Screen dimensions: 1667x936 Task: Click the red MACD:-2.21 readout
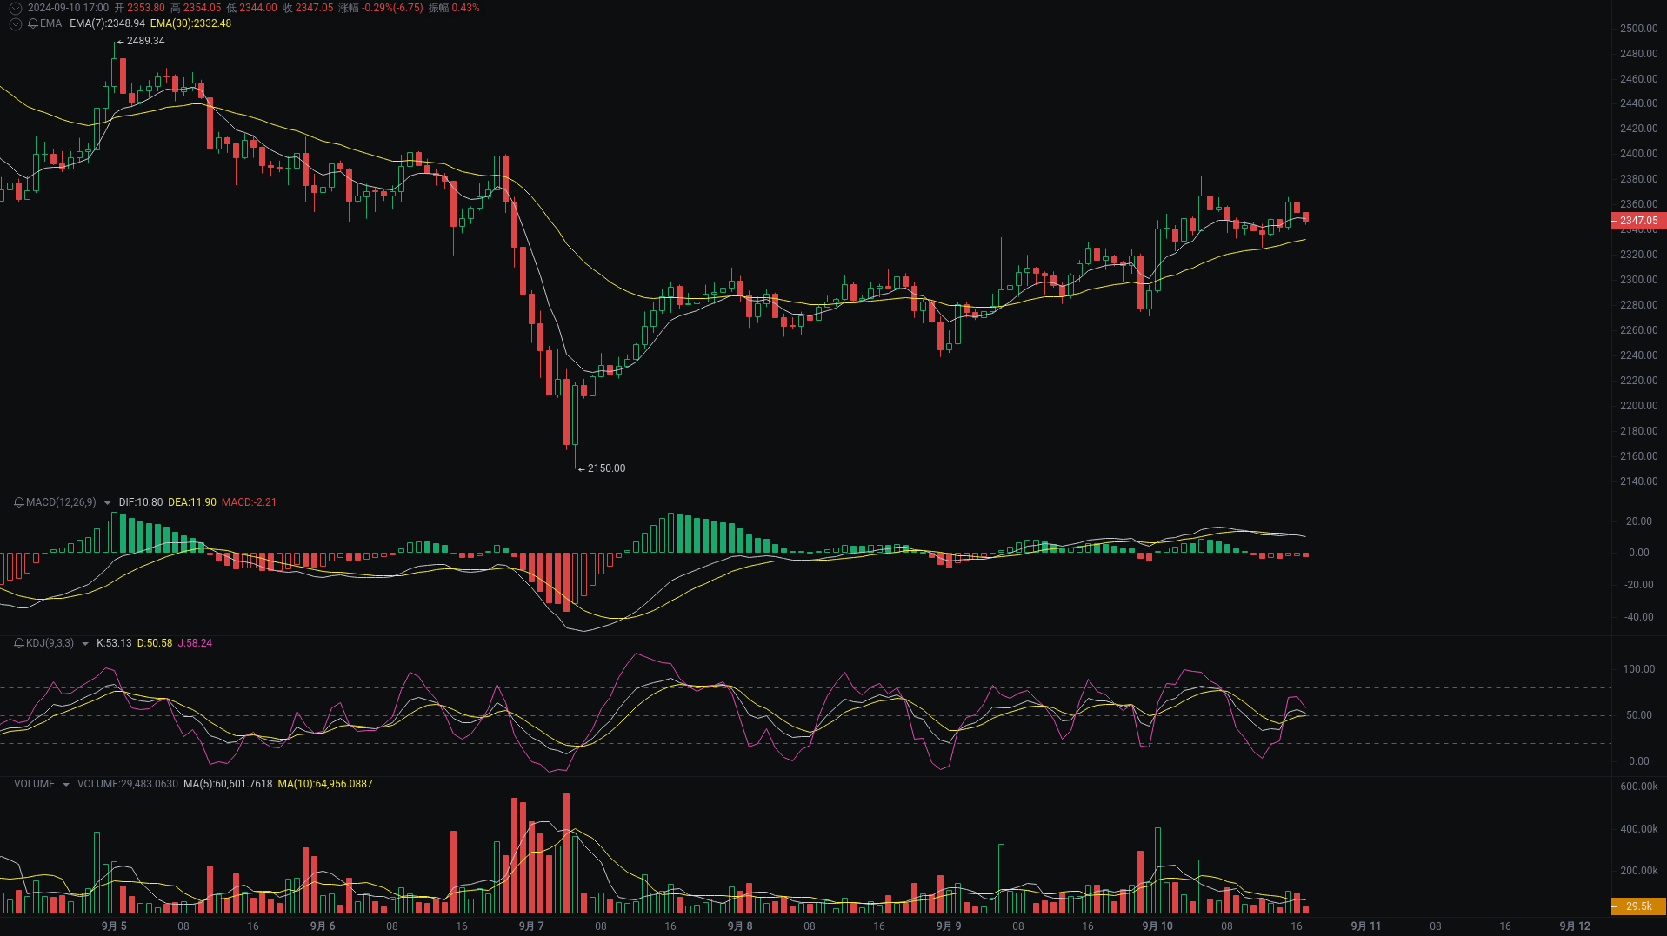coord(249,502)
